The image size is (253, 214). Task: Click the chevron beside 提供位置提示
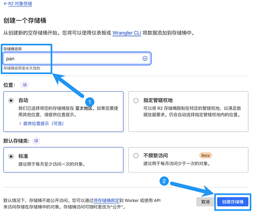[x=20, y=124]
